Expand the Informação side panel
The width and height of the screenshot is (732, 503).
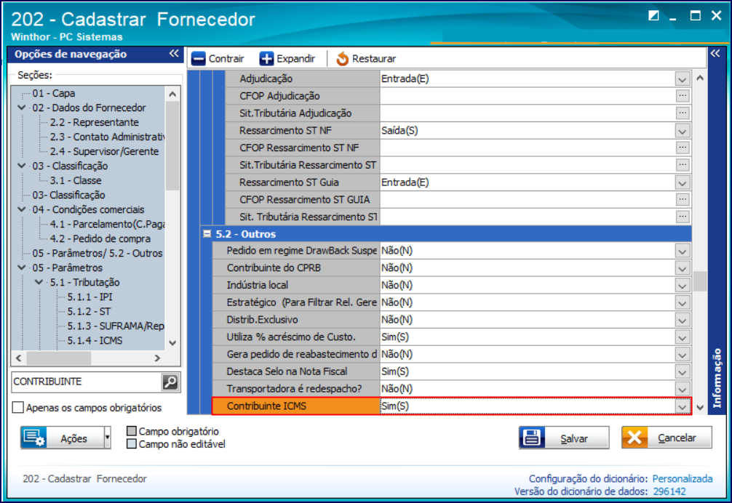[x=715, y=54]
